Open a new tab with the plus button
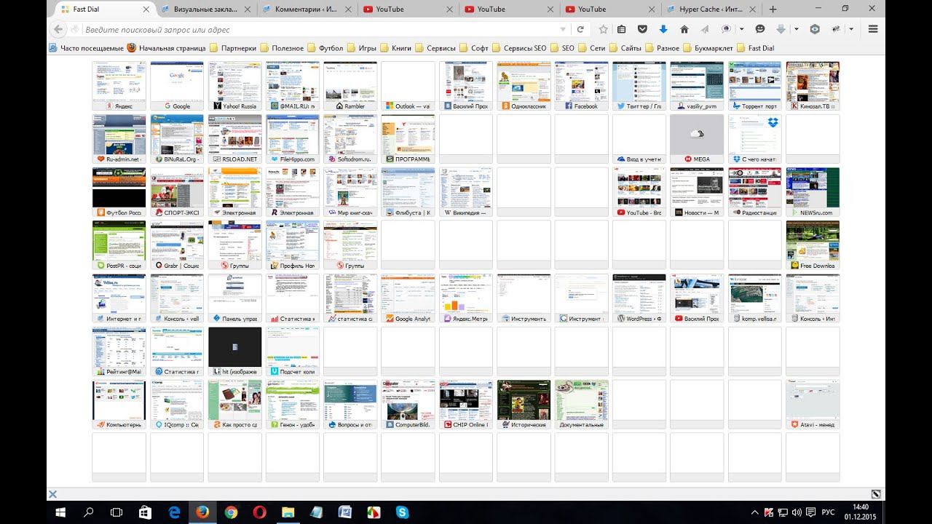This screenshot has height=524, width=932. (x=773, y=9)
